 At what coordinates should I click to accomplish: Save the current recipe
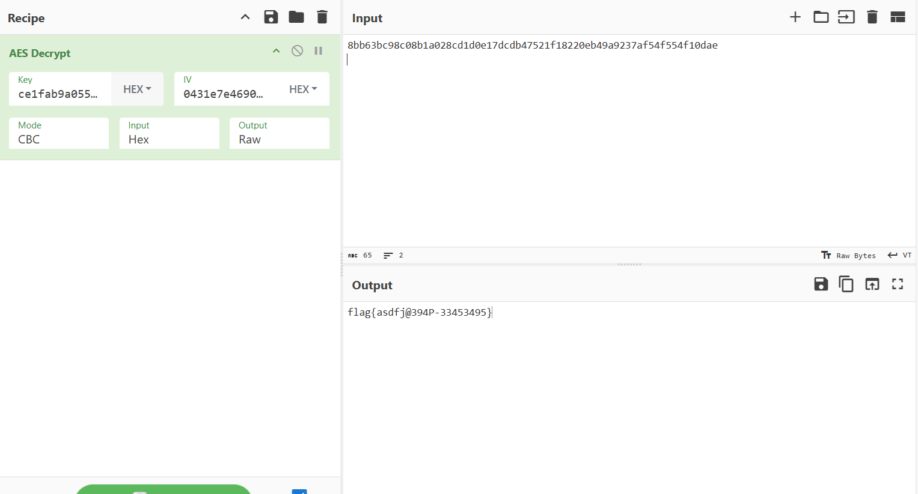pos(271,17)
